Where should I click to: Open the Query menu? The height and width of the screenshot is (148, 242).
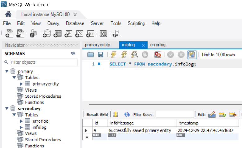tap(53, 23)
